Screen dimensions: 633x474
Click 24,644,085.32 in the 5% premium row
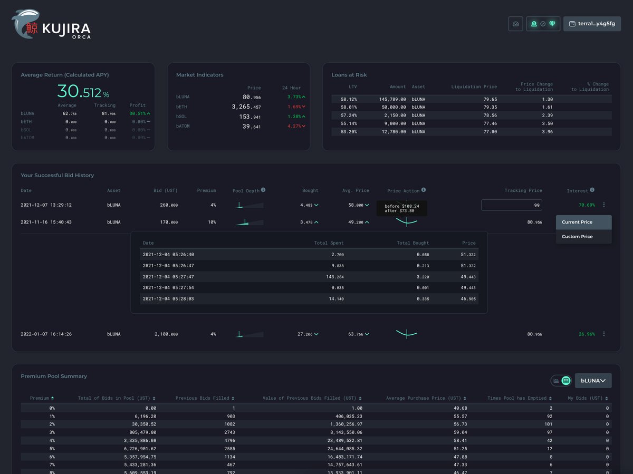[345, 448]
